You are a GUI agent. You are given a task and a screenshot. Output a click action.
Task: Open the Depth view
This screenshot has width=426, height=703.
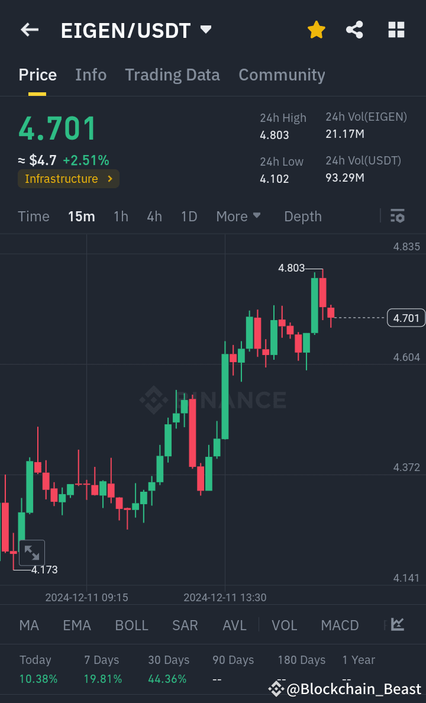[302, 217]
